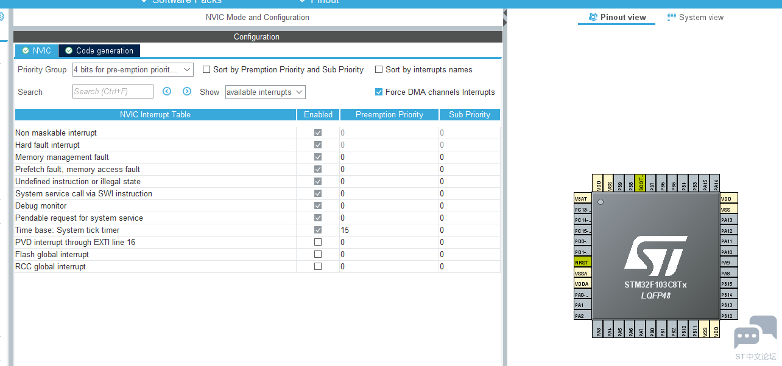Switch to Pinout view
Image resolution: width=782 pixels, height=366 pixels.
click(616, 17)
